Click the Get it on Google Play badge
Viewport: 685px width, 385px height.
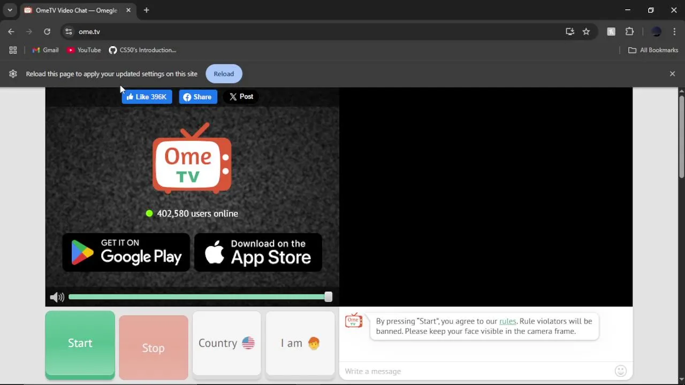(x=126, y=252)
